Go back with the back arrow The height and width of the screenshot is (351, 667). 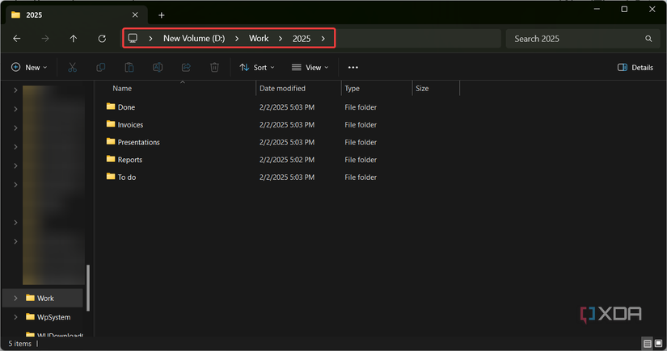tap(17, 39)
